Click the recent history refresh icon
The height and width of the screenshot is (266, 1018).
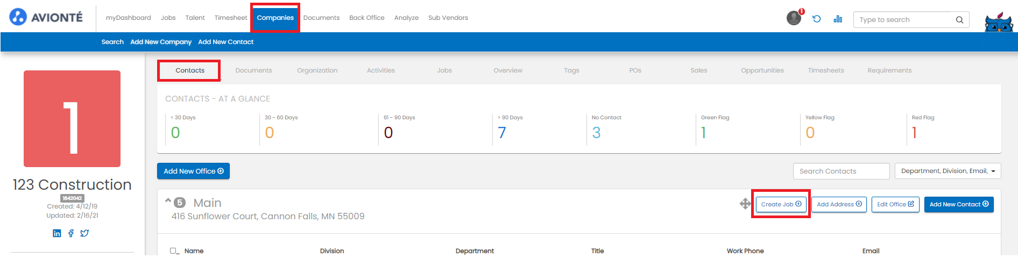(x=816, y=19)
